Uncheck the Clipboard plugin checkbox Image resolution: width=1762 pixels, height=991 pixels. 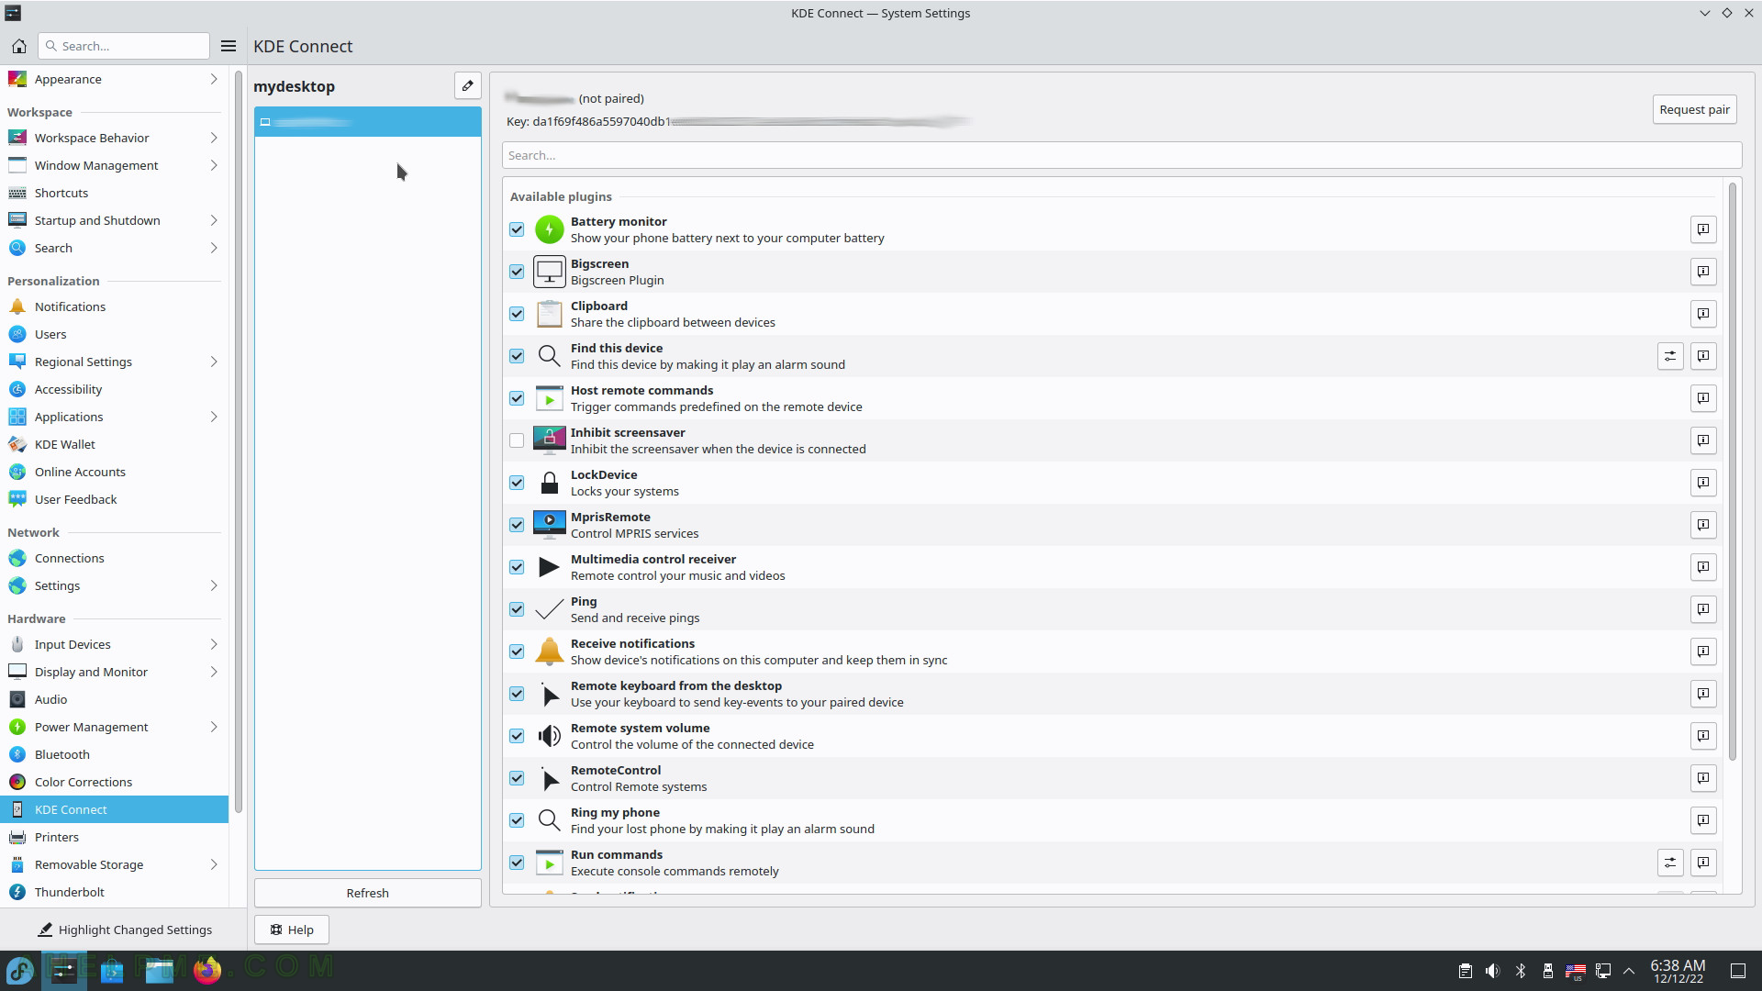click(517, 314)
